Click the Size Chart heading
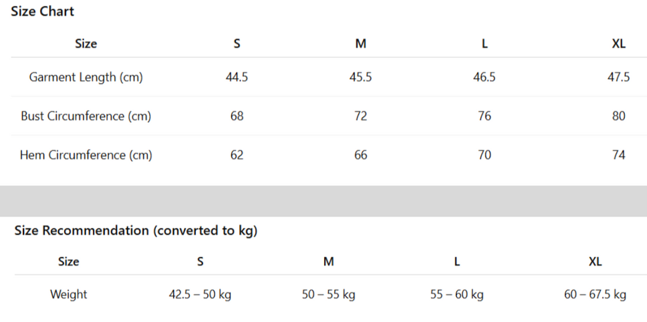The image size is (647, 322). pos(43,11)
